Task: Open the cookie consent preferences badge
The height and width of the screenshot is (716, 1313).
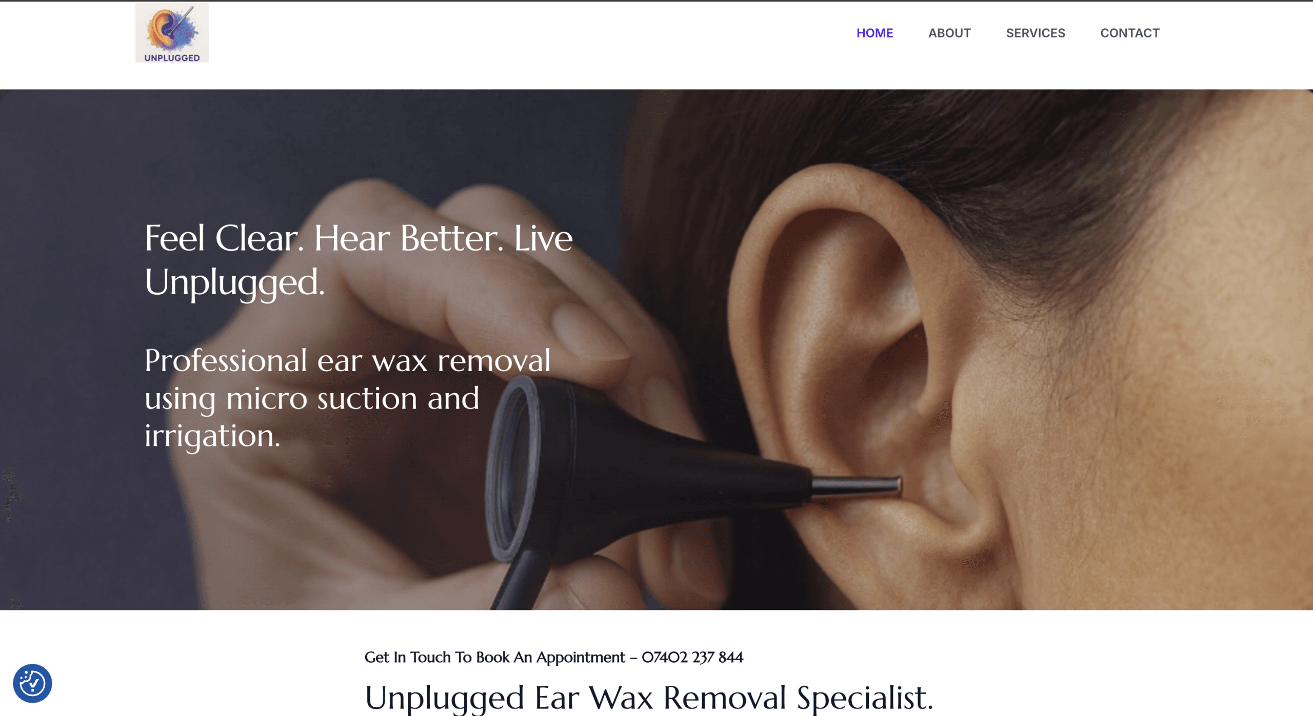Action: pos(32,683)
